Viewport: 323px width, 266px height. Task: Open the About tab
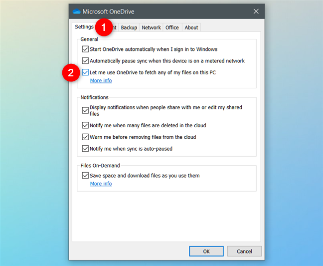click(191, 27)
